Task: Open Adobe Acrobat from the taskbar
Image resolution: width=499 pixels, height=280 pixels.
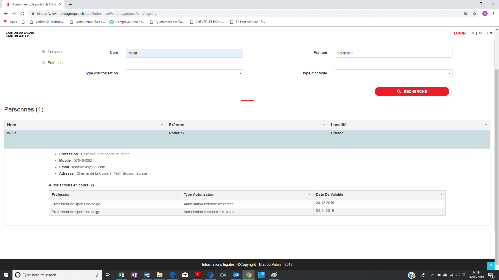Action: tap(198, 275)
